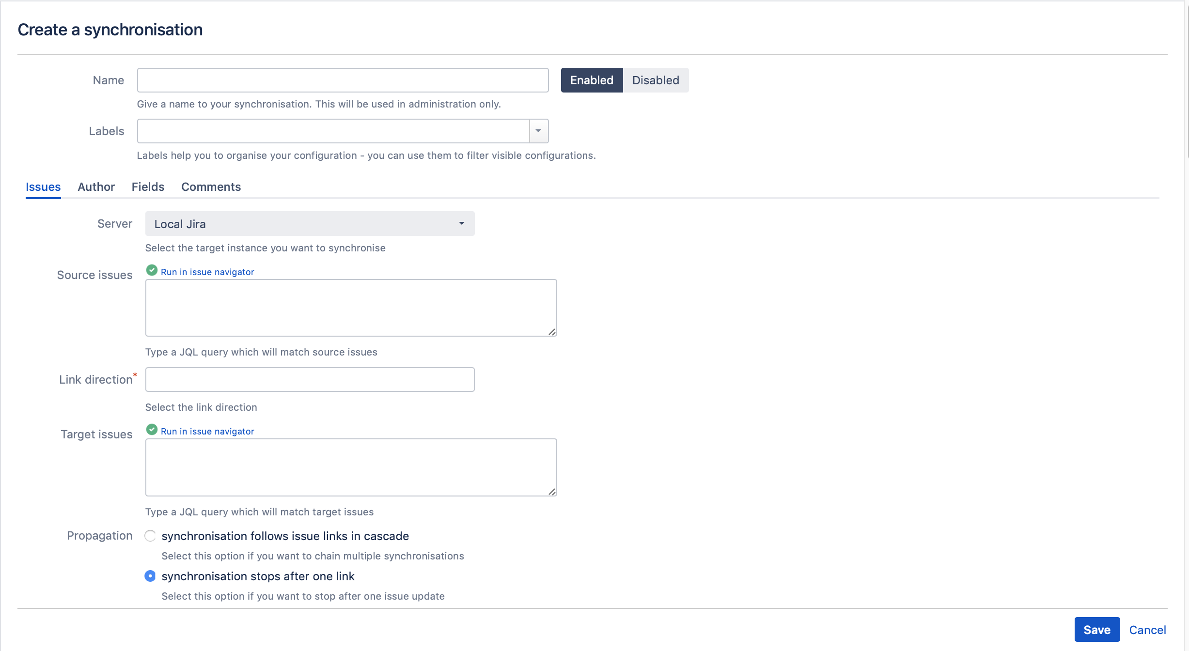Screen dimensions: 1189x651
Task: Select the Issues tab
Action: click(x=43, y=187)
